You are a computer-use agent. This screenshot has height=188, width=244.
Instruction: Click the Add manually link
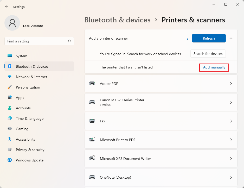pos(214,67)
